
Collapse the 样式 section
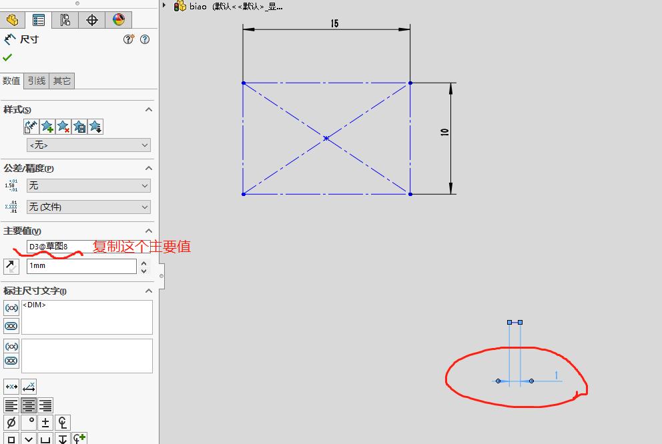coord(149,109)
